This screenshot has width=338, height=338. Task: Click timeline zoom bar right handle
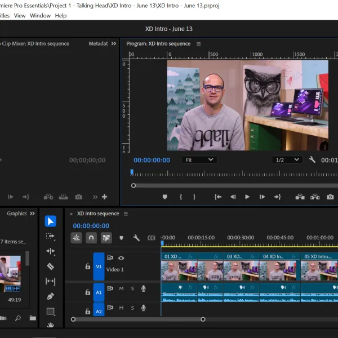pyautogui.click(x=203, y=319)
